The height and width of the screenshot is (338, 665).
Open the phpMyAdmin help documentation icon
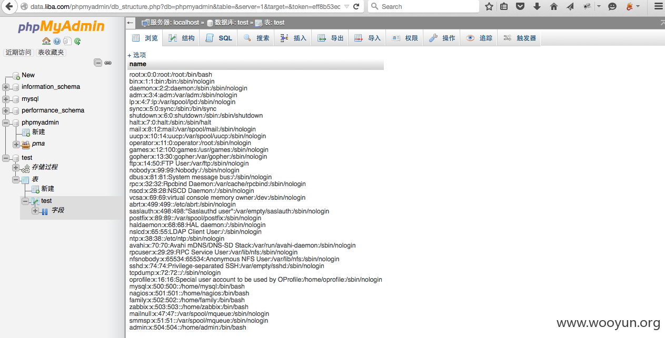pyautogui.click(x=57, y=41)
